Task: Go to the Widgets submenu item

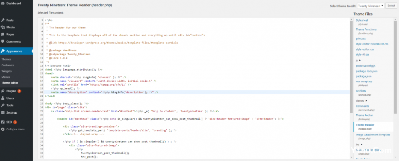Action: (x=7, y=71)
